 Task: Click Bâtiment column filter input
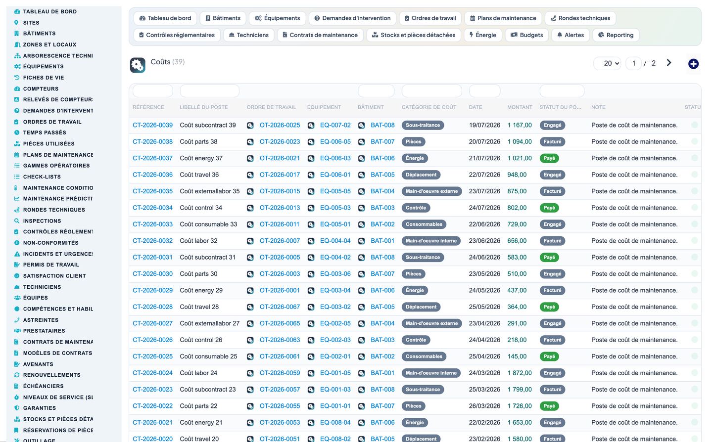(376, 91)
